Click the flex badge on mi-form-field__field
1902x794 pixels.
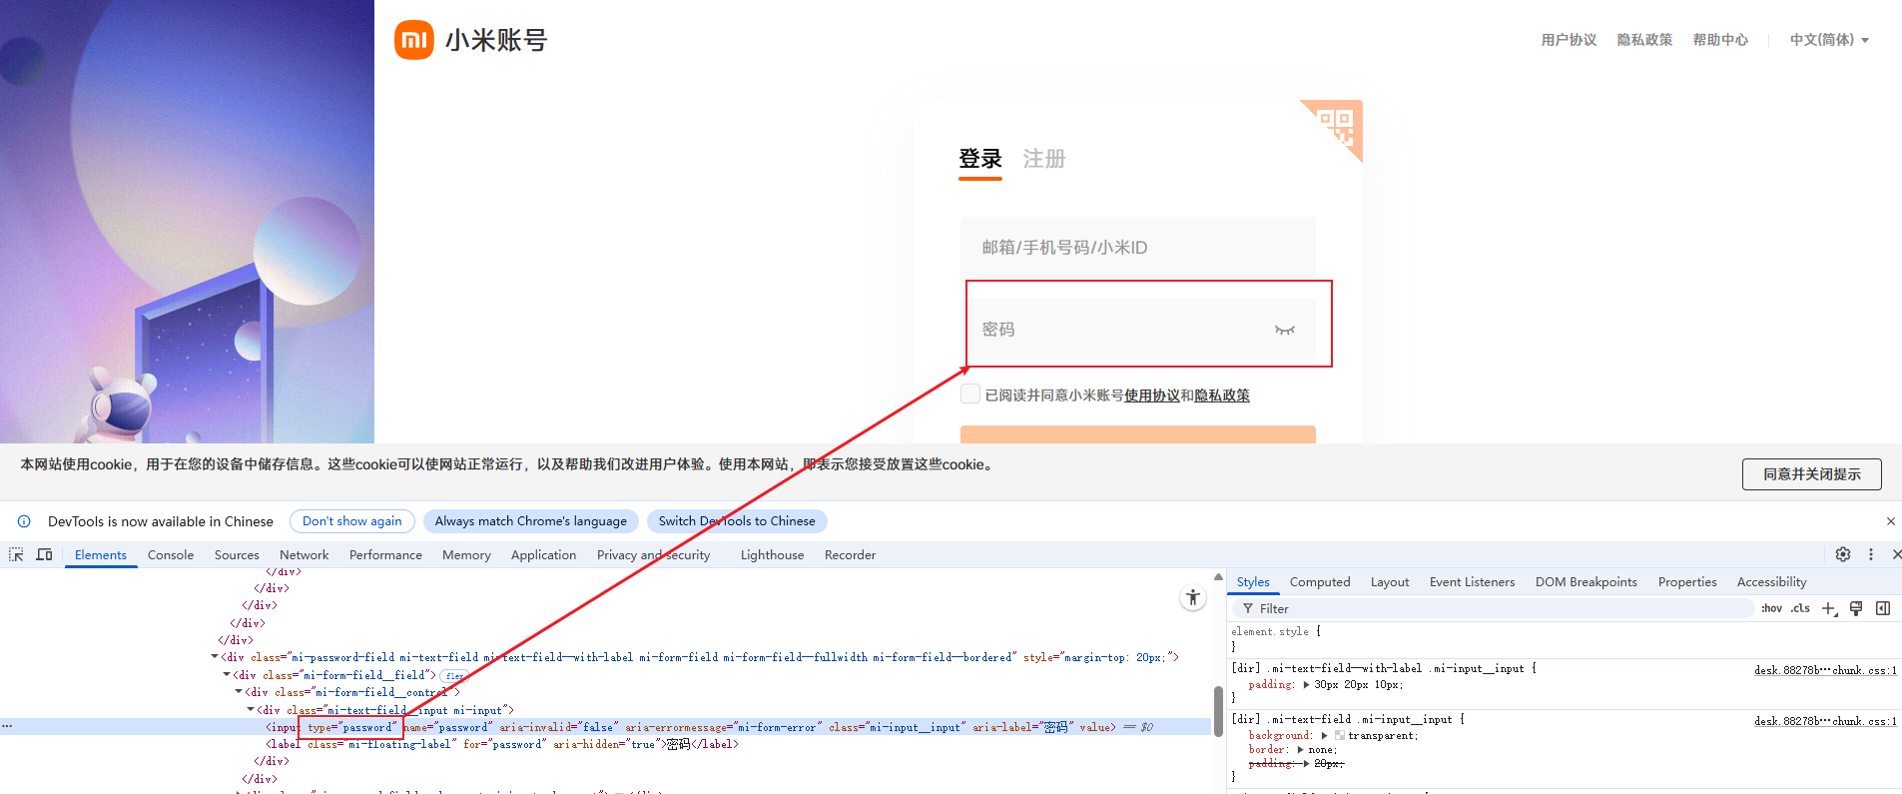454,676
